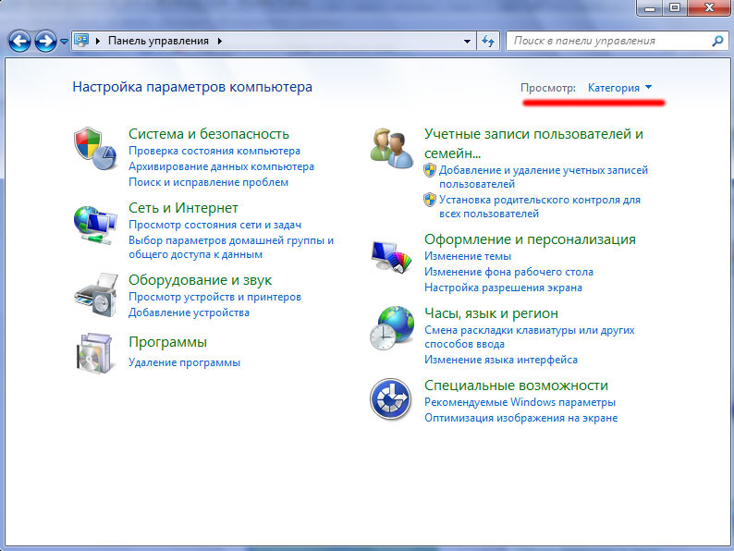The width and height of the screenshot is (734, 551).
Task: Click the Appearance and Personalization monitor icon
Action: [x=391, y=256]
